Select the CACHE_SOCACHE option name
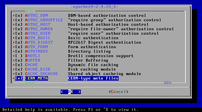The width and height of the screenshot is (202, 112). pyautogui.click(x=42, y=74)
